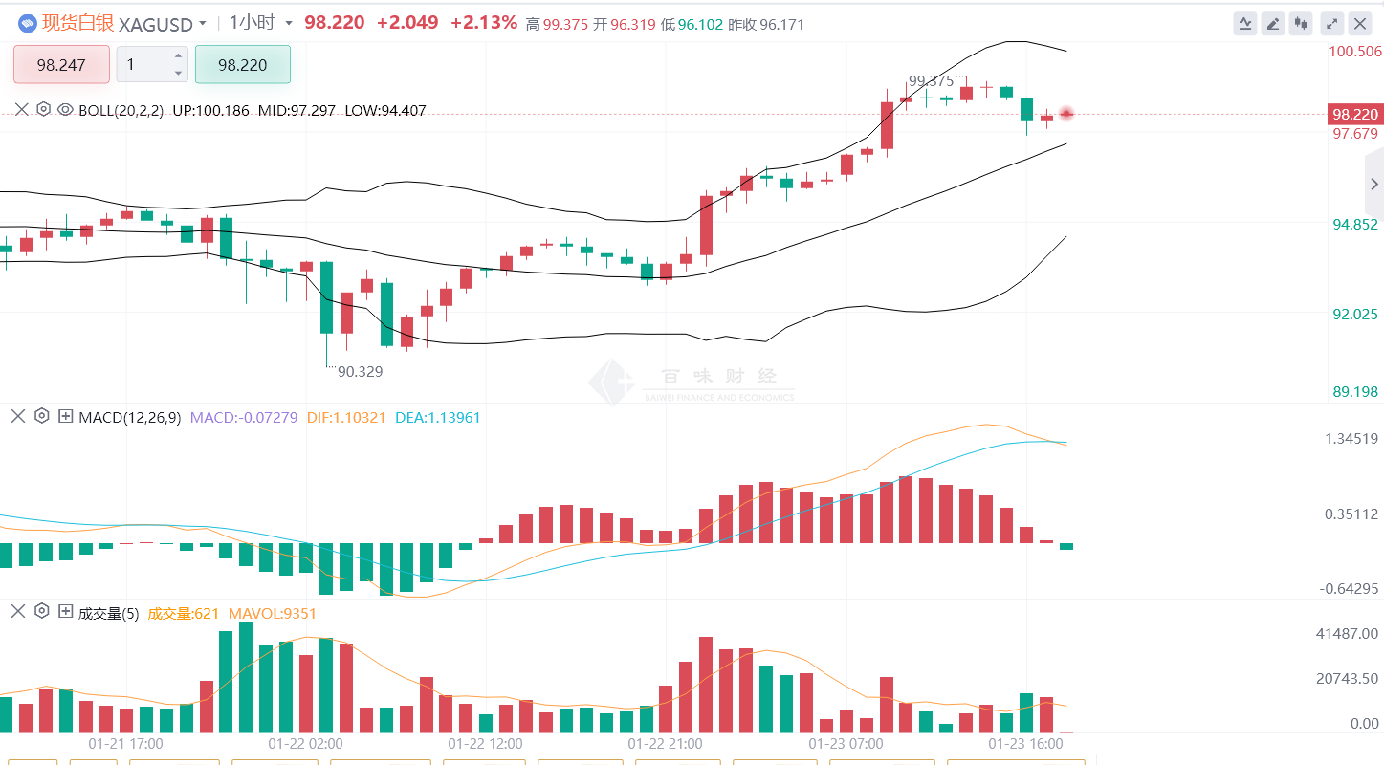Open the indicators icon in top toolbar
The width and height of the screenshot is (1384, 765).
click(x=1245, y=24)
